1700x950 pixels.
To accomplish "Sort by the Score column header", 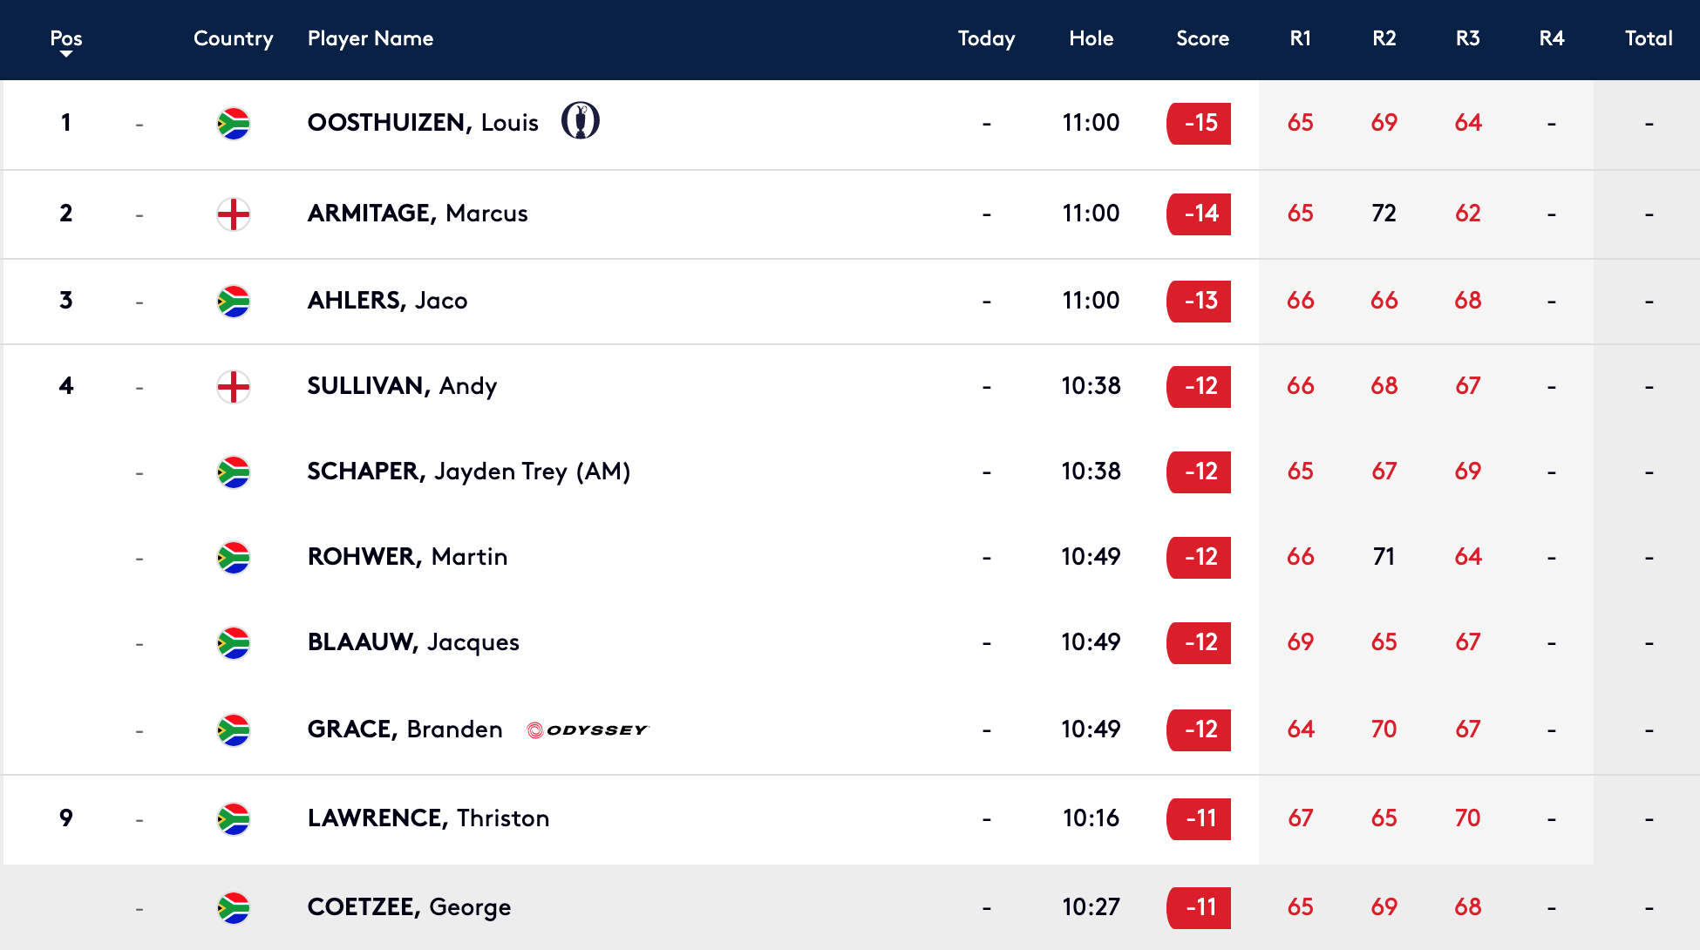I will click(x=1202, y=38).
